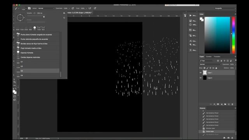249x140 pixels.
Task: Choose brush Punta redonda pequeña de acuarela
Action: pos(38,39)
